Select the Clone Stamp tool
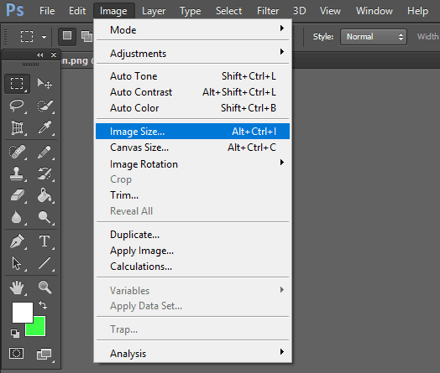This screenshot has width=440, height=373. point(17,174)
